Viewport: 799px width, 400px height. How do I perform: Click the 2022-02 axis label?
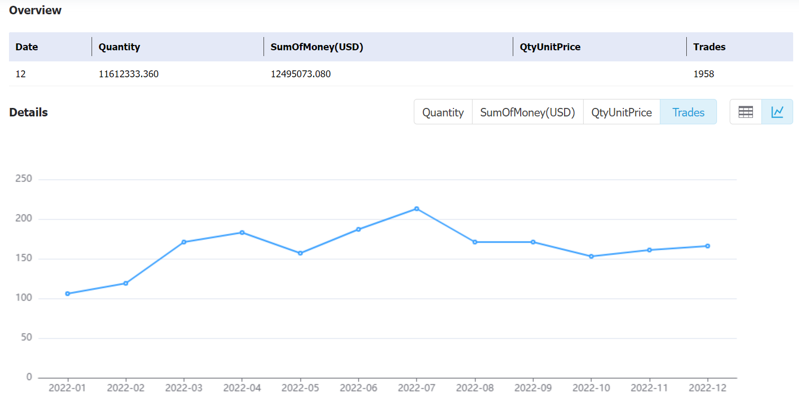pos(126,388)
